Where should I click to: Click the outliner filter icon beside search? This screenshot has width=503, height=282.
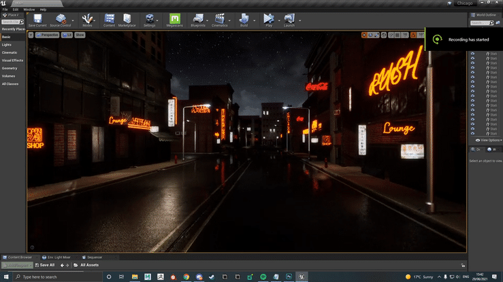pos(498,22)
